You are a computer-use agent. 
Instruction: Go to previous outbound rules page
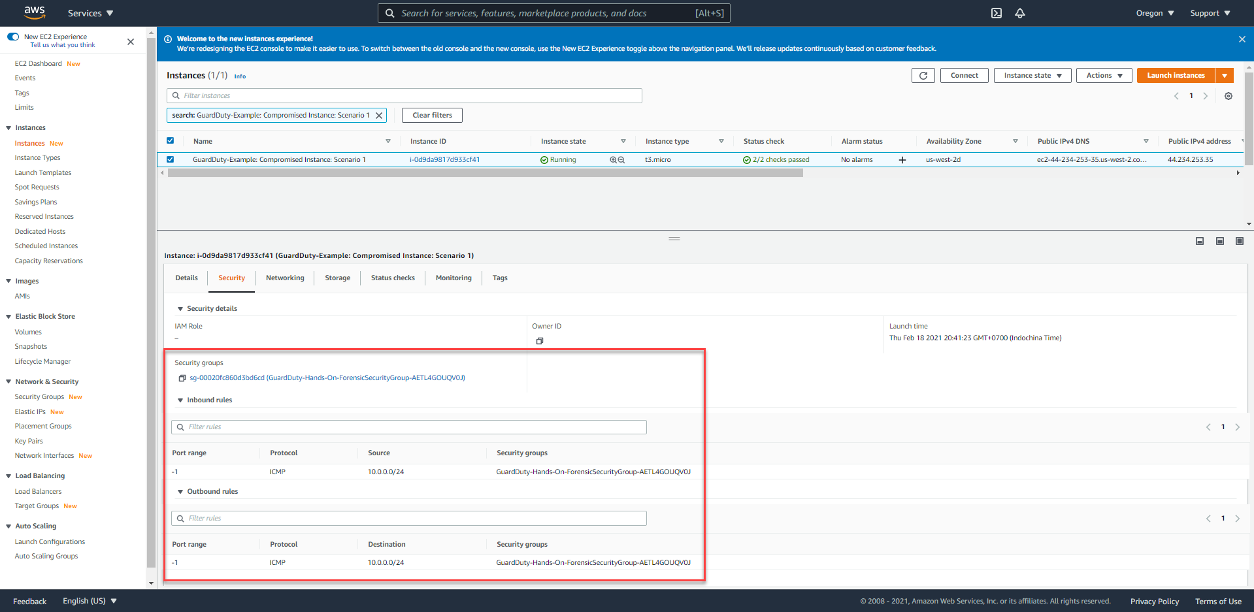click(x=1208, y=519)
